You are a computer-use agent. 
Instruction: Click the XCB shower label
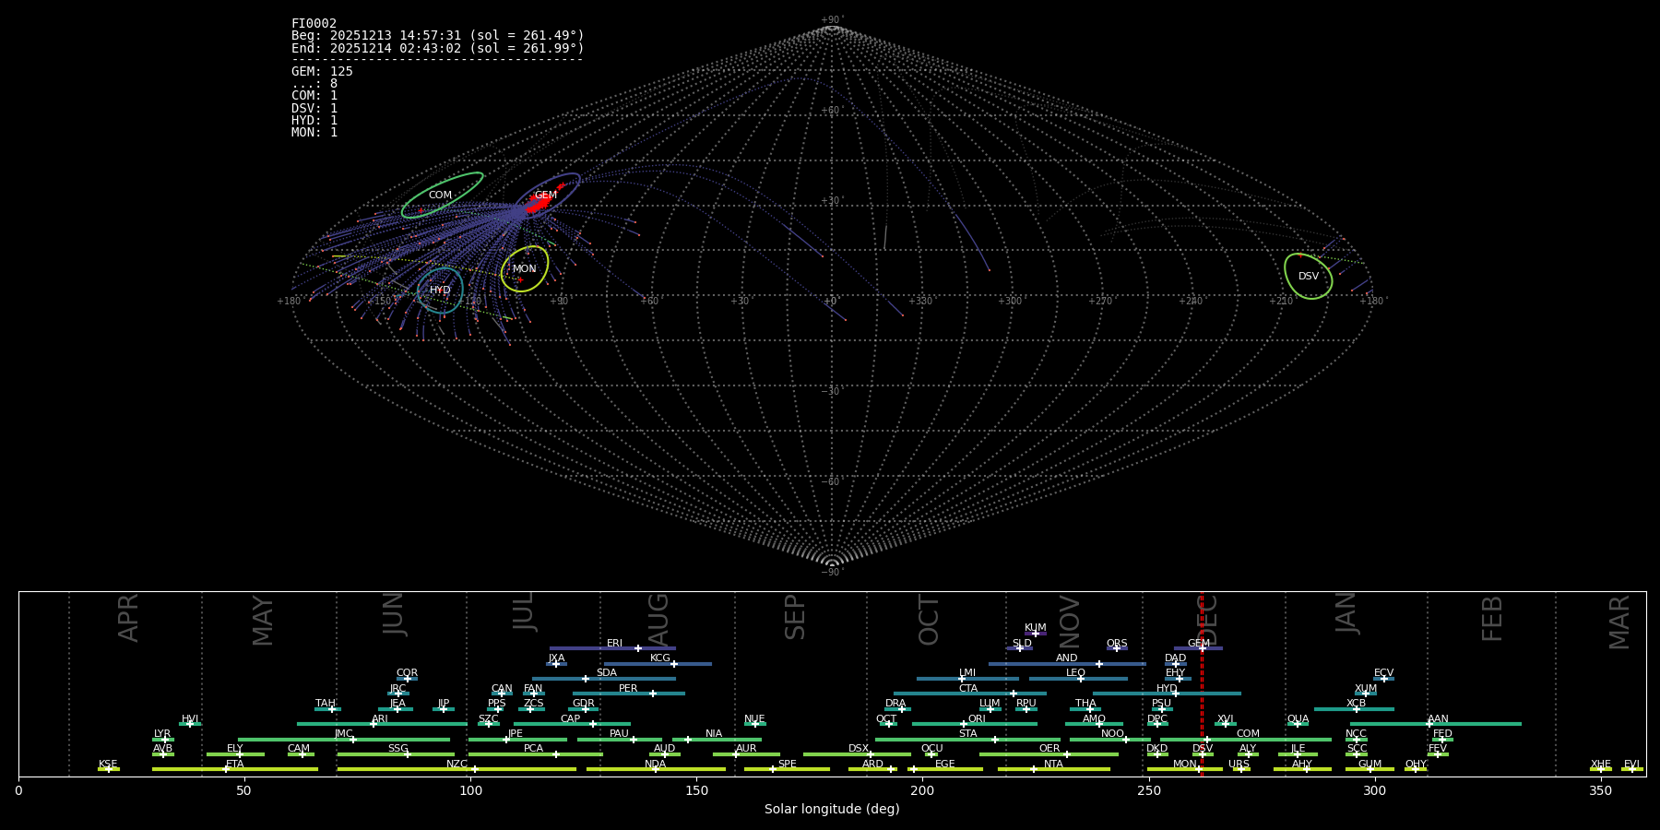(x=1356, y=704)
